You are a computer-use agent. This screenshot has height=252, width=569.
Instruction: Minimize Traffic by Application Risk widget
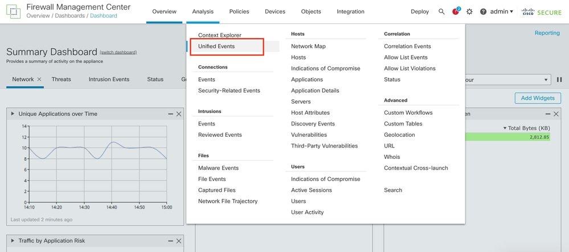click(x=170, y=241)
